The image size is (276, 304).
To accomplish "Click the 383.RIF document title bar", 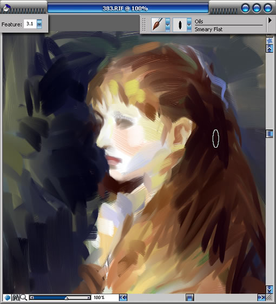I will tap(128, 8).
